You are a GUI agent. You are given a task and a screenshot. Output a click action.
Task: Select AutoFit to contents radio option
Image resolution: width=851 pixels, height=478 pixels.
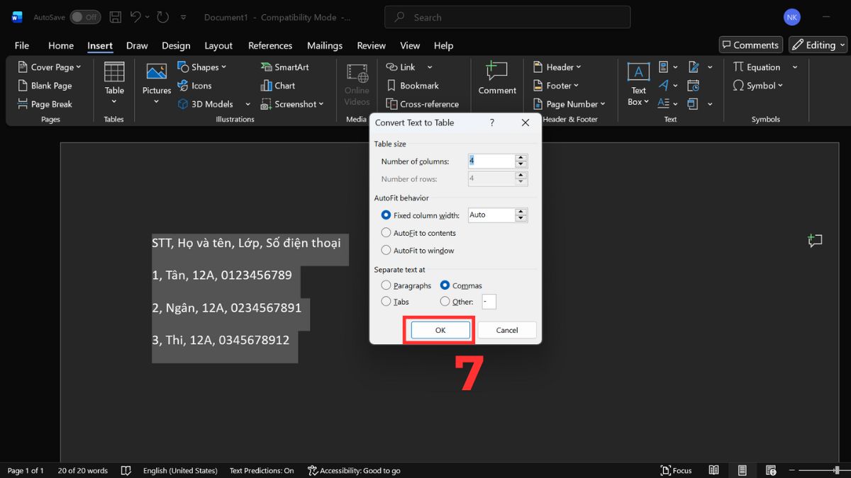point(386,233)
